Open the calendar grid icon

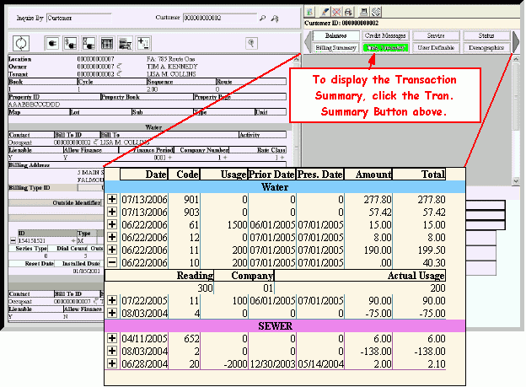[x=107, y=43]
